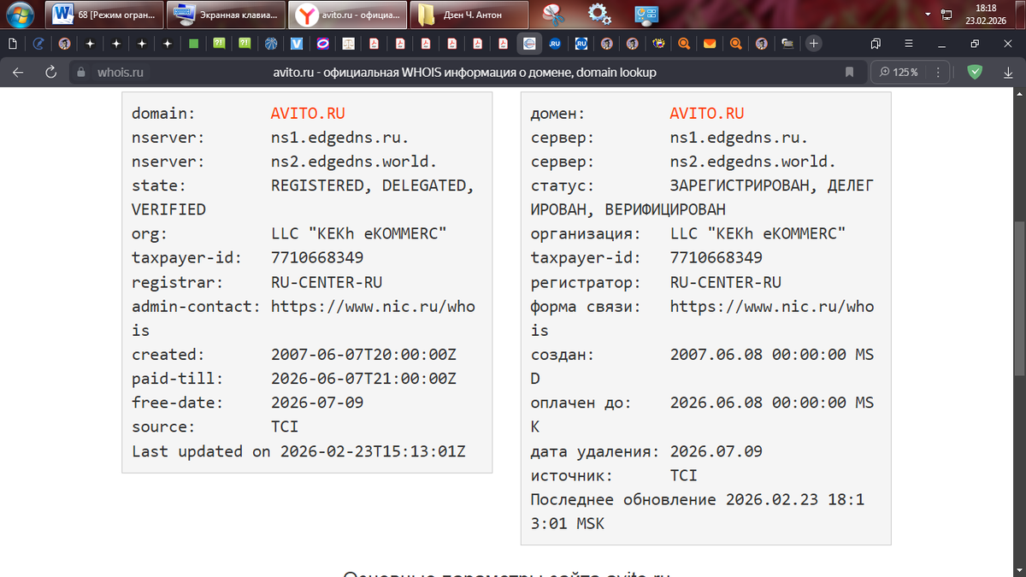Click 'ns1.edgedns.ru.' in nserver row
The height and width of the screenshot is (577, 1026).
click(x=340, y=138)
